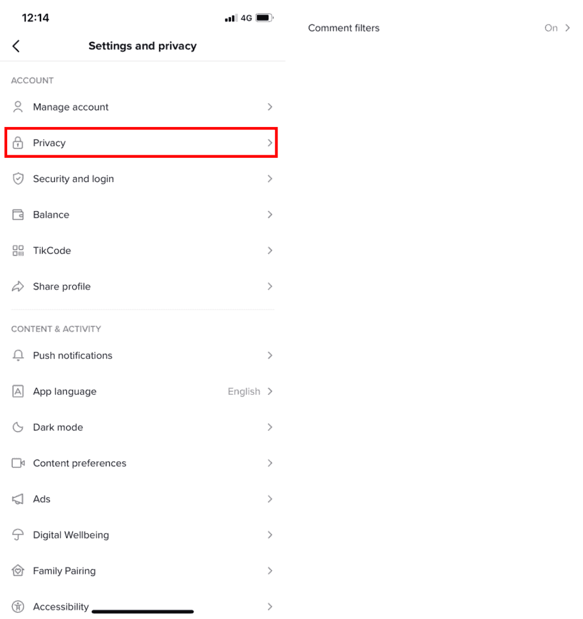Screen dimensions: 583x619
Task: Click the Family Pairing house icon
Action: pos(18,571)
